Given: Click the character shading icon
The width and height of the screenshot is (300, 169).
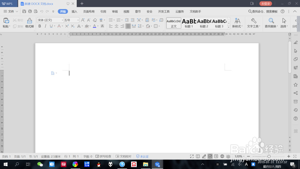Looking at the screenshot, I should tap(102, 26).
